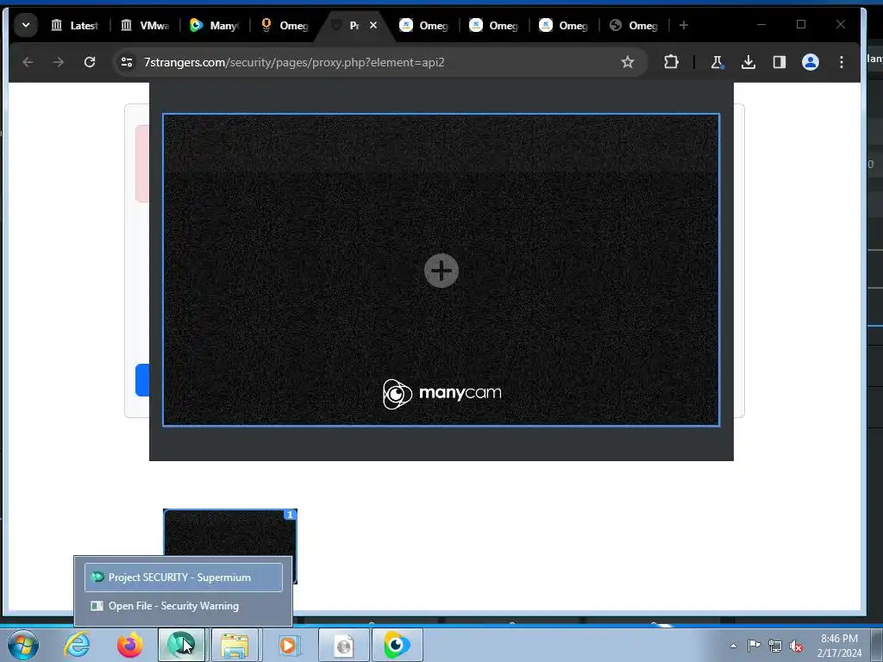
Task: Launch Firefox from taskbar
Action: (129, 645)
